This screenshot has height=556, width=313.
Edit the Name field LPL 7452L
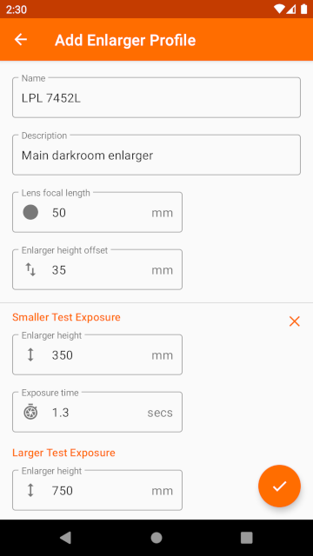point(156,97)
